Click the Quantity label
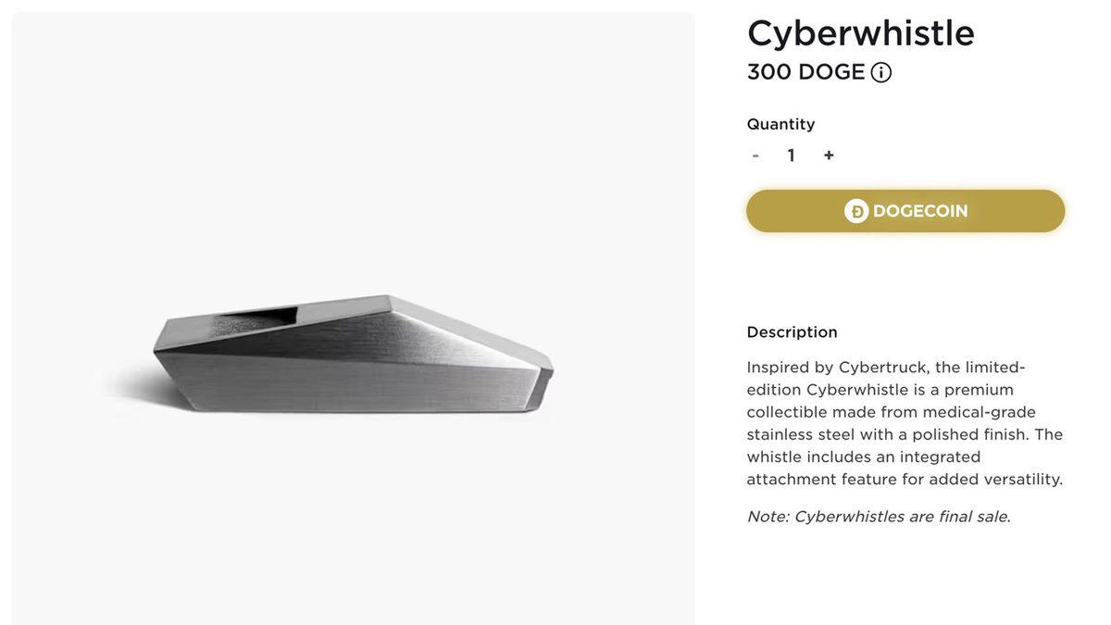The height and width of the screenshot is (625, 1111). [x=780, y=124]
